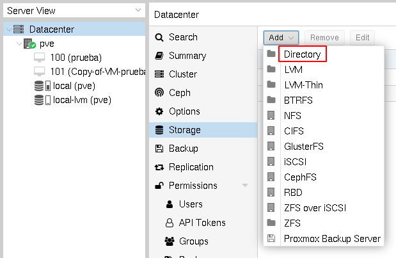The image size is (396, 258).
Task: Open the Ceph panel
Action: click(x=203, y=93)
